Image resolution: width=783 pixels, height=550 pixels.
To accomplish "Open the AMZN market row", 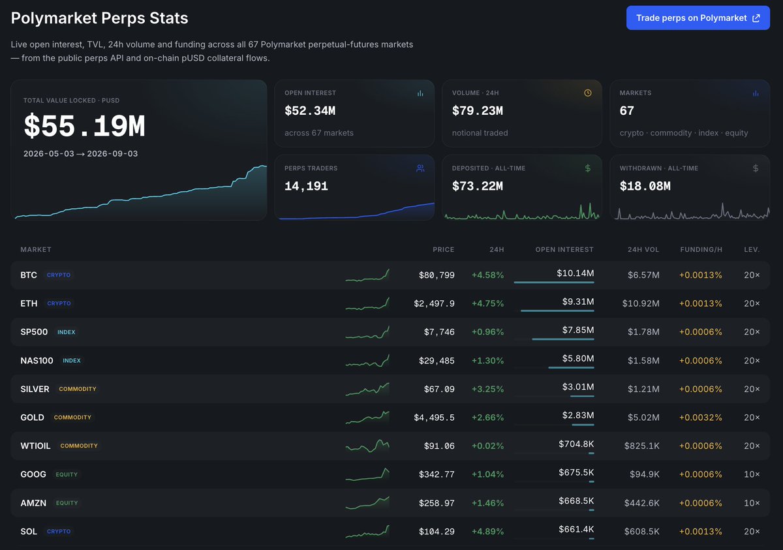I will [390, 503].
